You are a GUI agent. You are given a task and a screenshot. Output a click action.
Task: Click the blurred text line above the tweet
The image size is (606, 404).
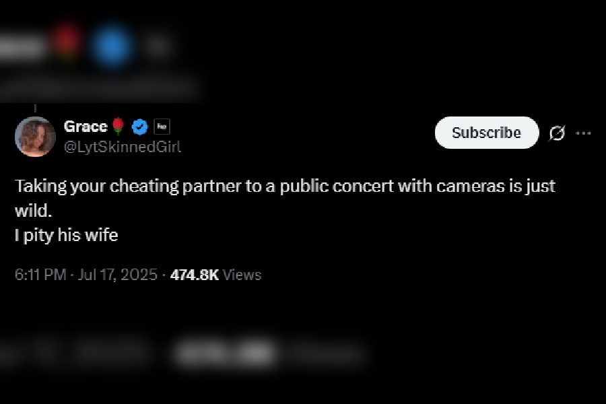98,88
